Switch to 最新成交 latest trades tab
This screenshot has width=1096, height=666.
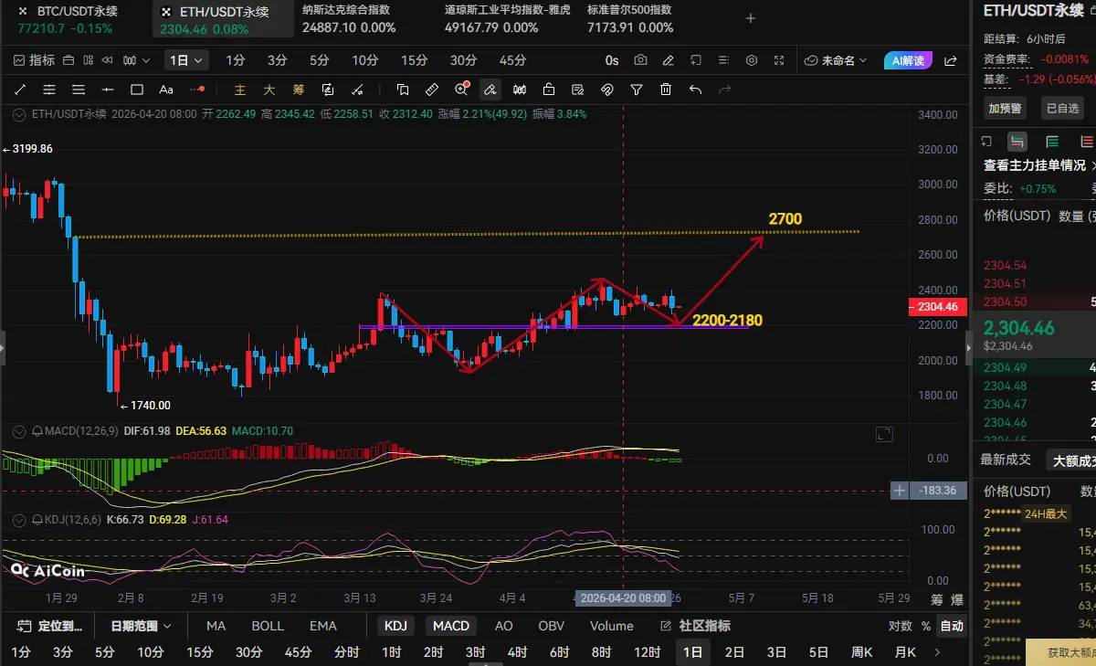pos(1006,460)
